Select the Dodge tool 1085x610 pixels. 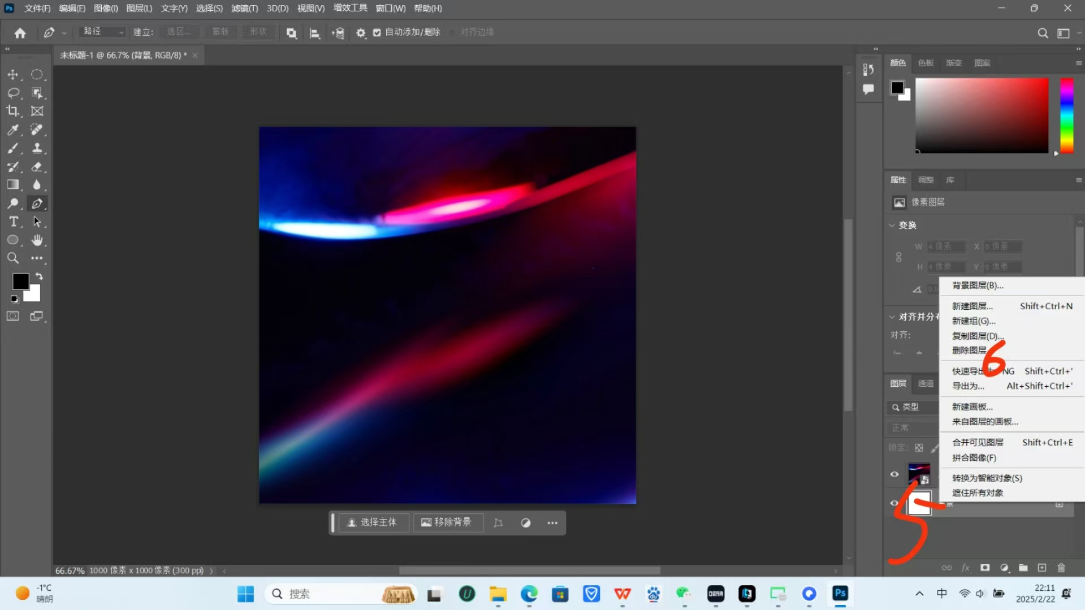point(13,204)
